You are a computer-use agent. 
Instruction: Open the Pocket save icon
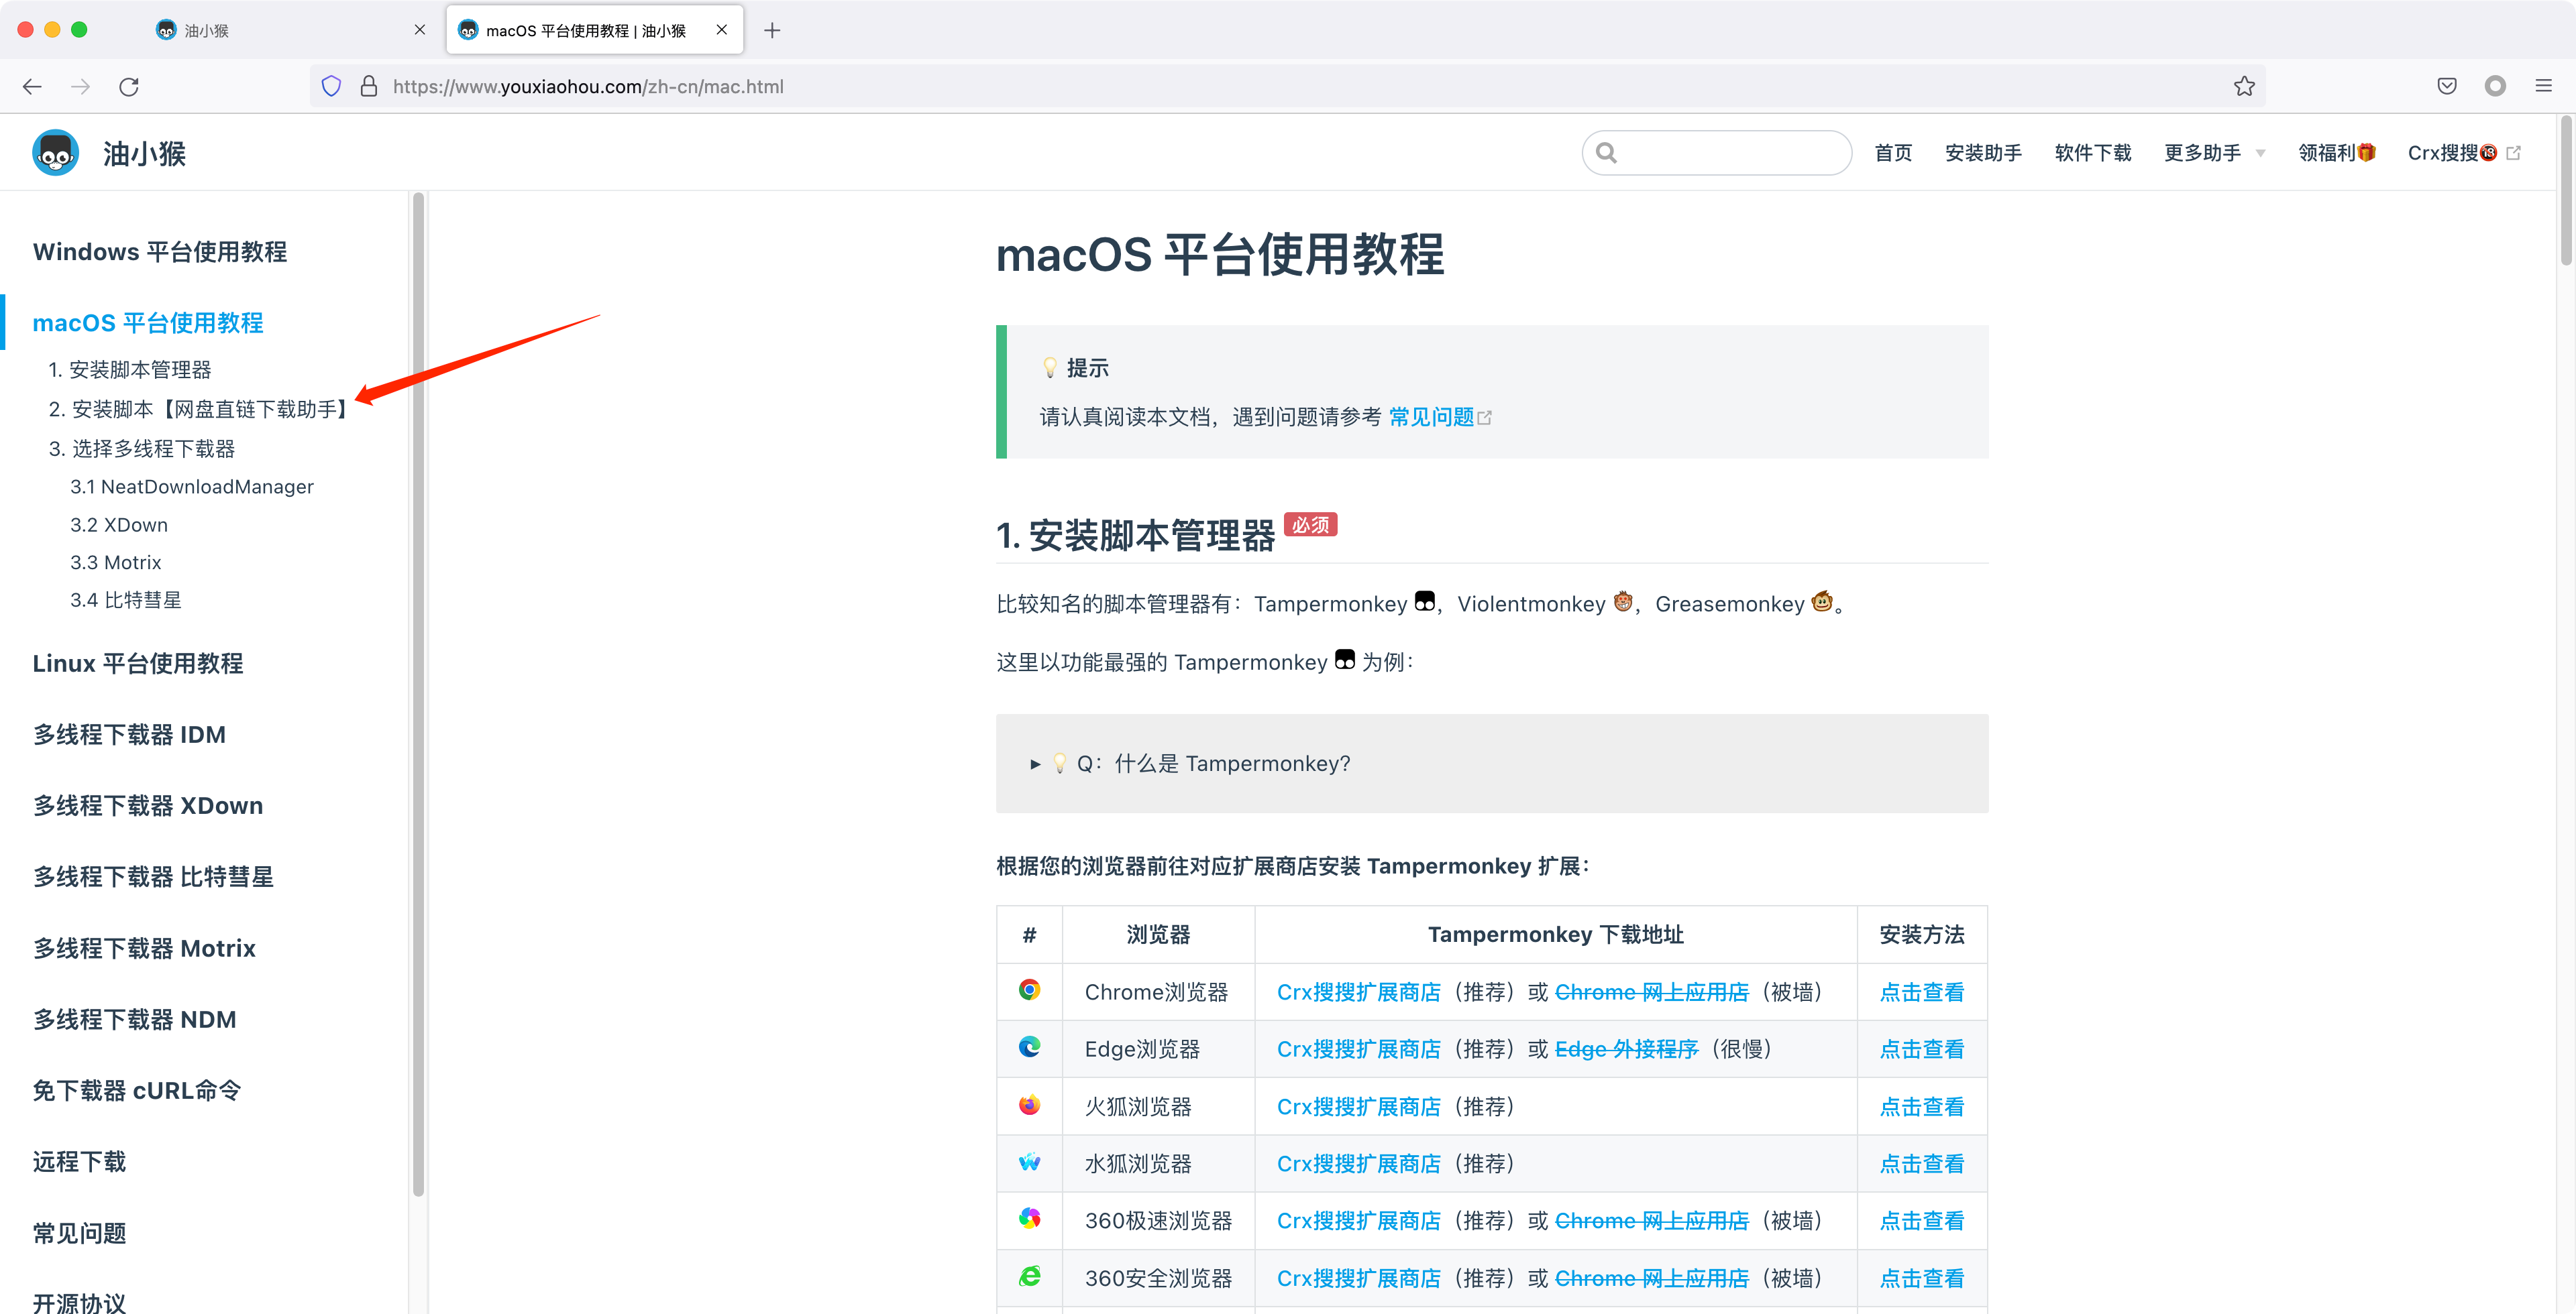(x=2447, y=87)
